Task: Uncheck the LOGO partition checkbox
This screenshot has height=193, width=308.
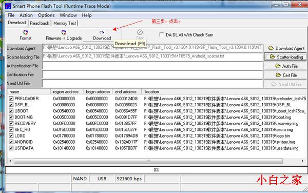Action: coord(11,136)
